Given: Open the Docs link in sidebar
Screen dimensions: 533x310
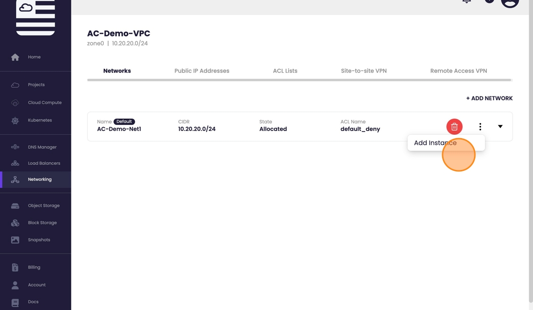Looking at the screenshot, I should pos(33,302).
